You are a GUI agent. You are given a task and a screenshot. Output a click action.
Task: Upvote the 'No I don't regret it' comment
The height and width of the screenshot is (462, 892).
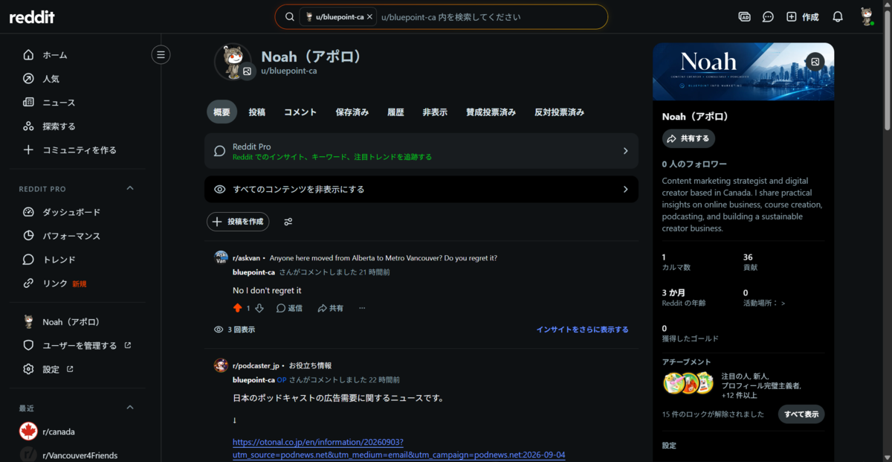pos(238,308)
